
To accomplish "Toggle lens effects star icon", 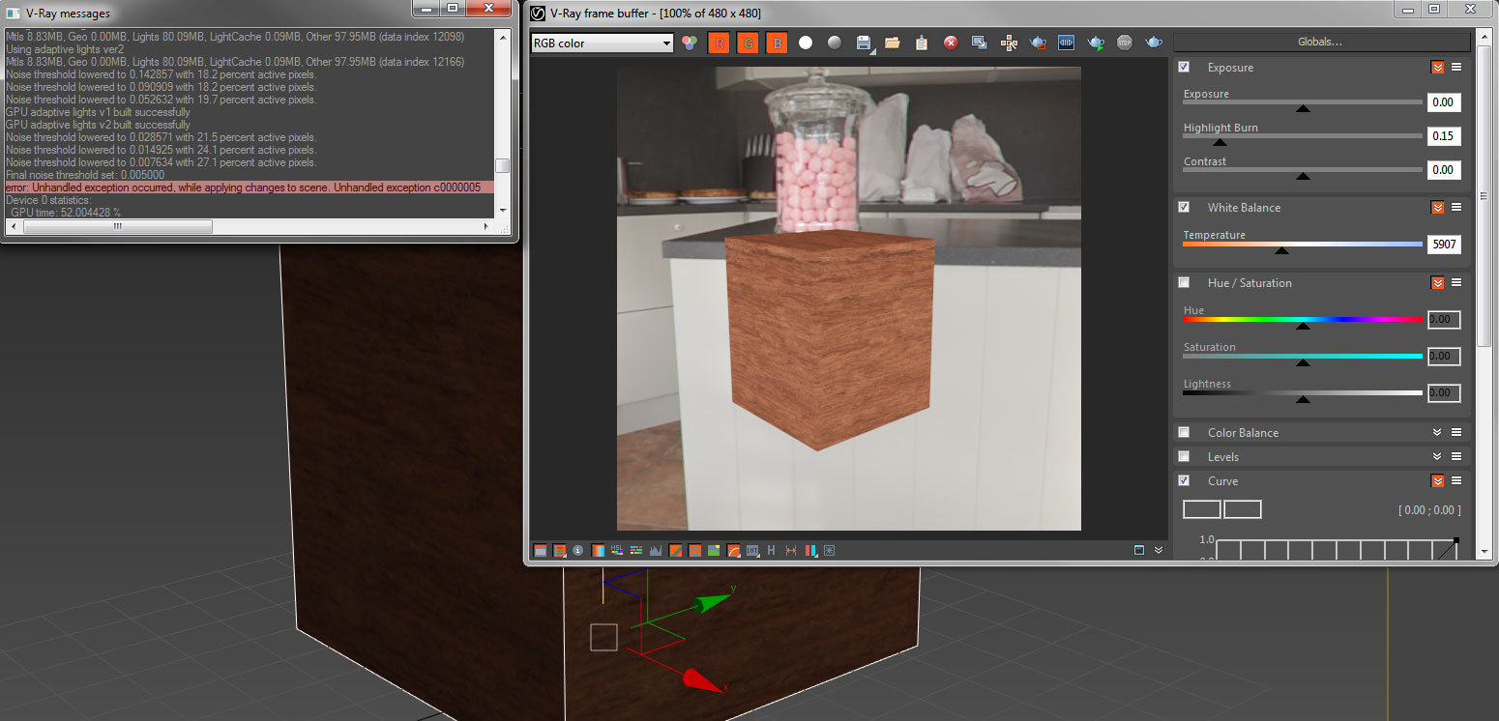I will 829,550.
